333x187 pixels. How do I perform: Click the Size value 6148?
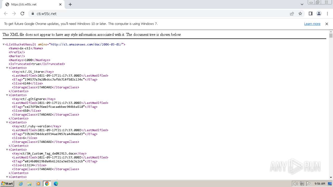click(27, 83)
